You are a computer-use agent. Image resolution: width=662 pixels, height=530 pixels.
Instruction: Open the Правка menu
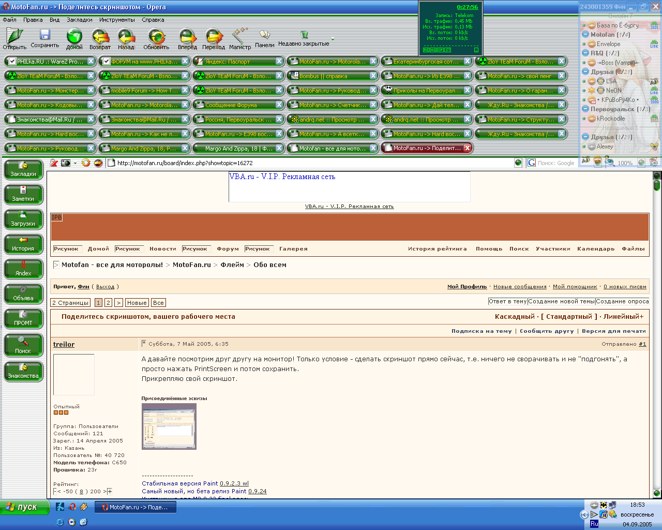point(33,20)
